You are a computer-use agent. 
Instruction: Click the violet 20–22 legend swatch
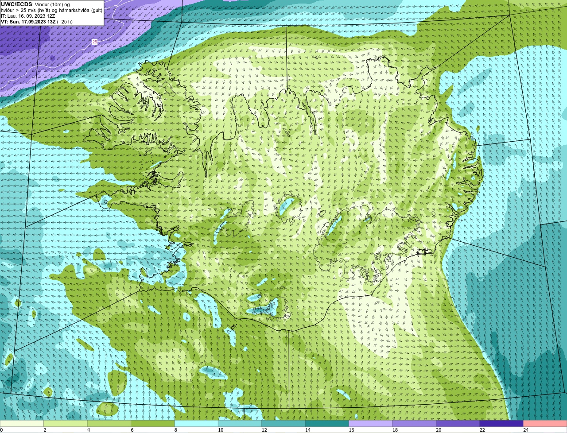[x=458, y=424]
